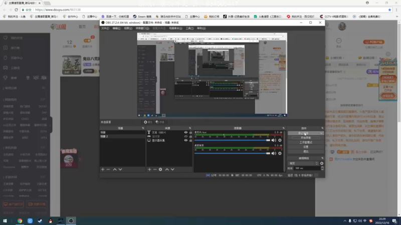Lock the Display Capture source
This screenshot has width=401, height=225.
pyautogui.click(x=190, y=140)
